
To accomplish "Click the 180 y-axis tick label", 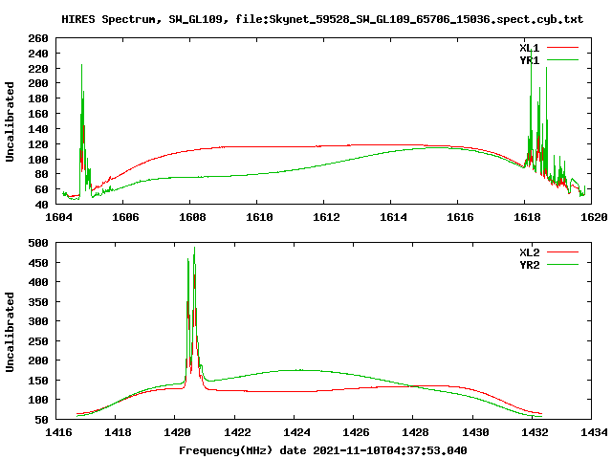I will click(x=38, y=98).
